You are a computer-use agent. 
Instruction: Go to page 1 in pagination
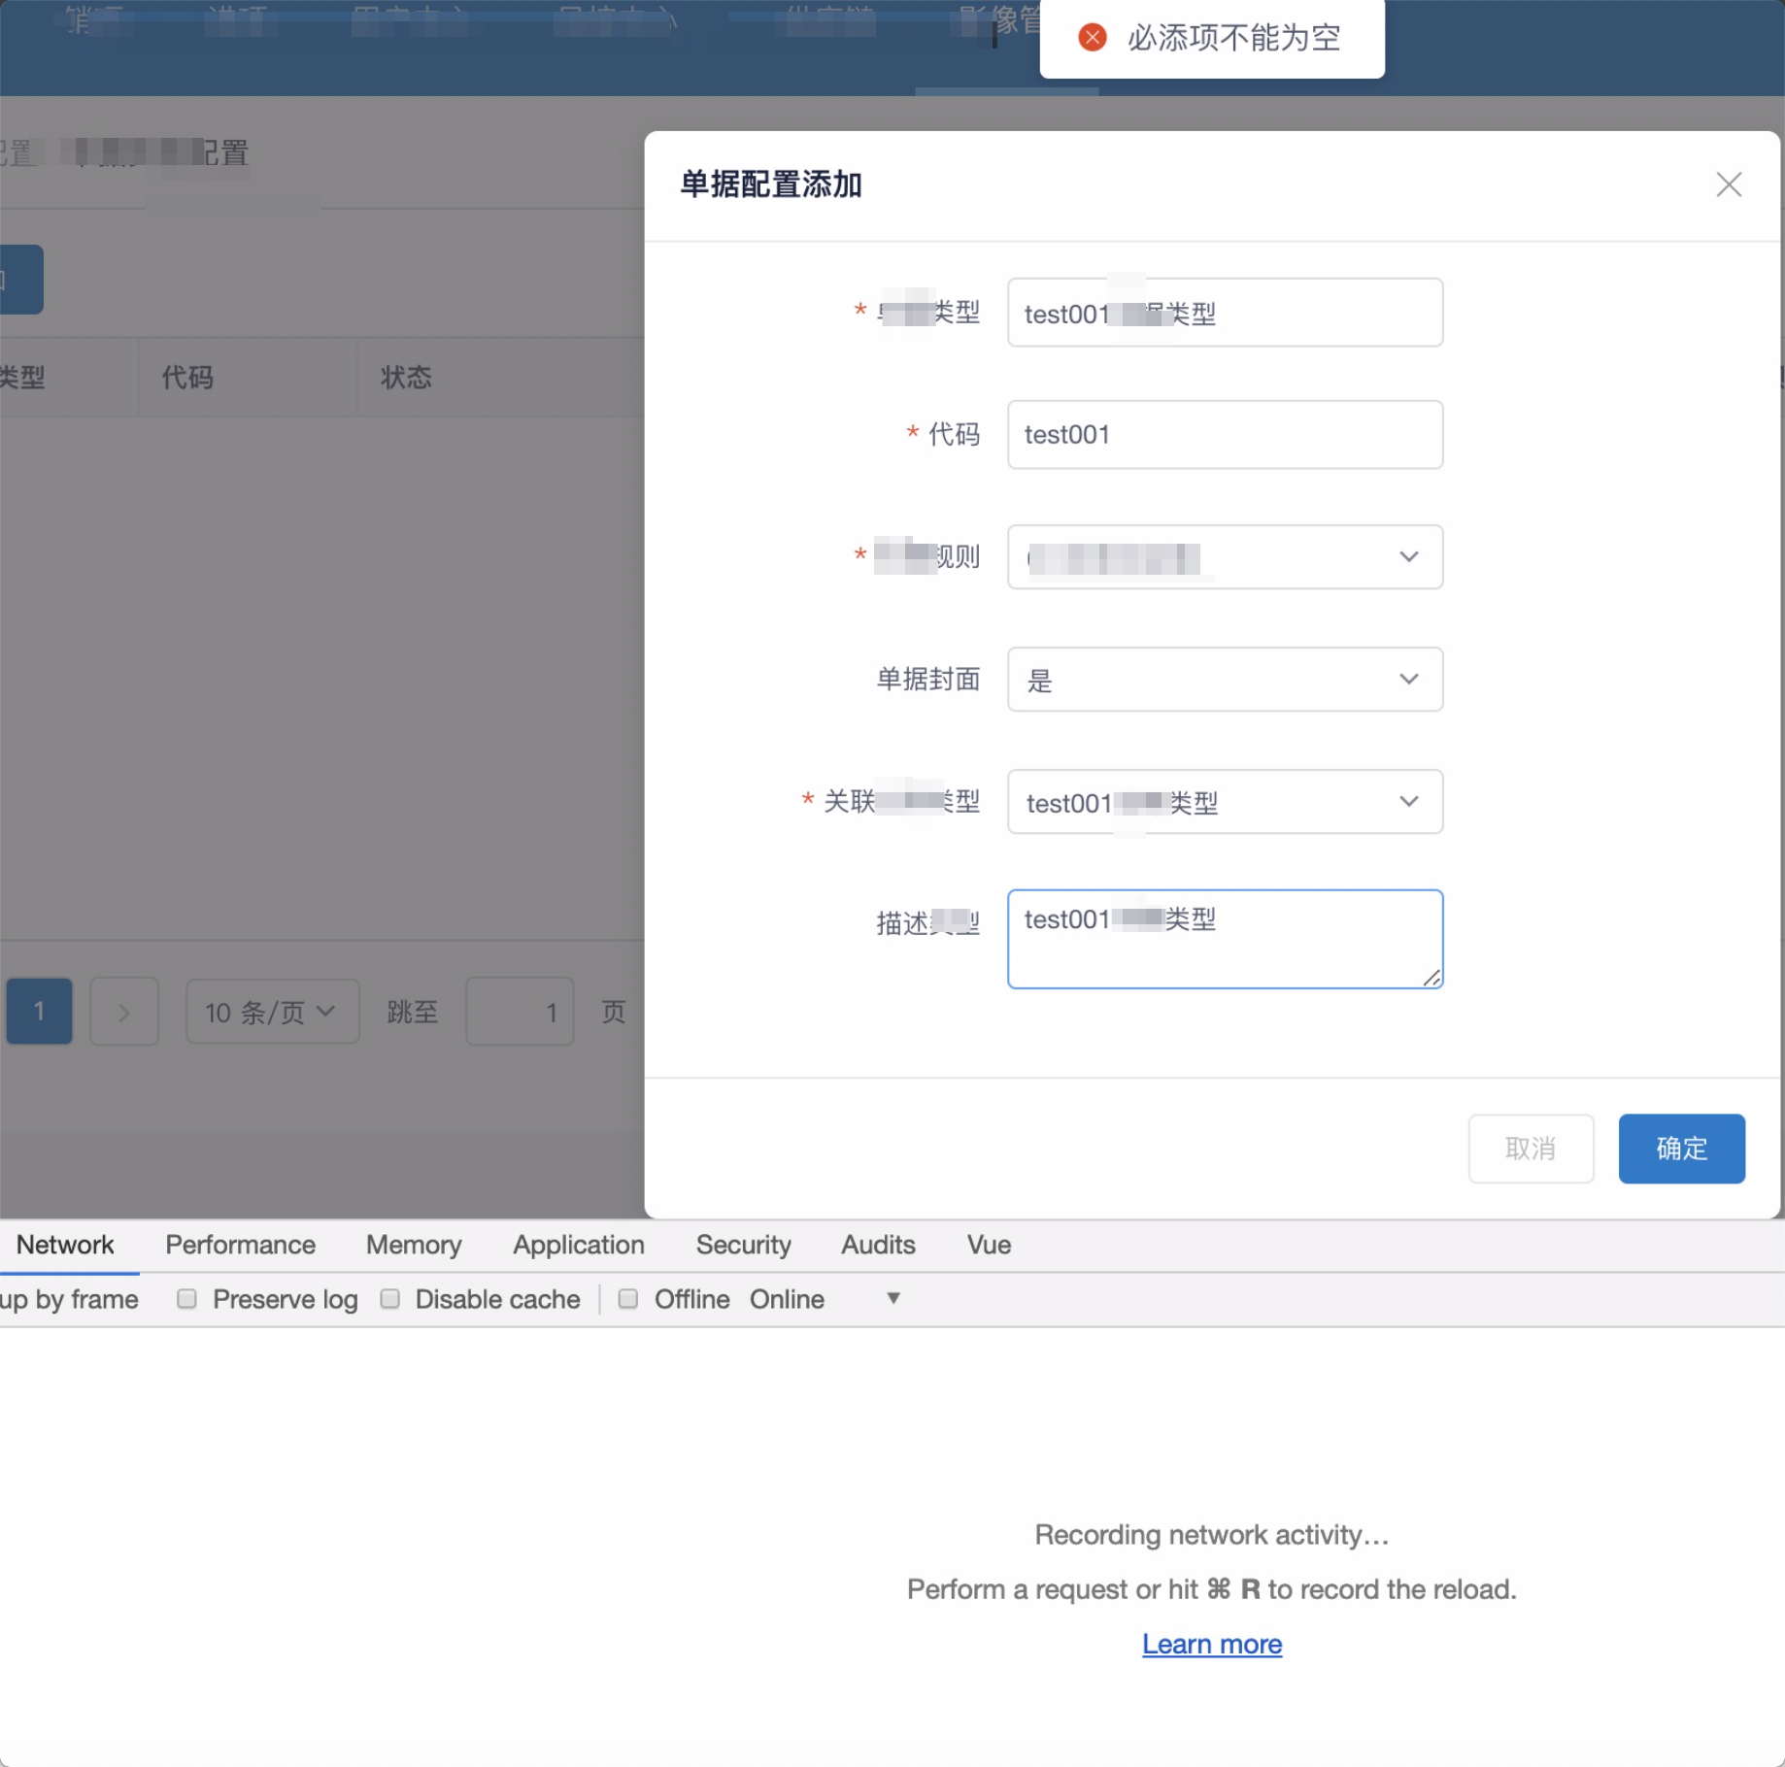point(39,1012)
